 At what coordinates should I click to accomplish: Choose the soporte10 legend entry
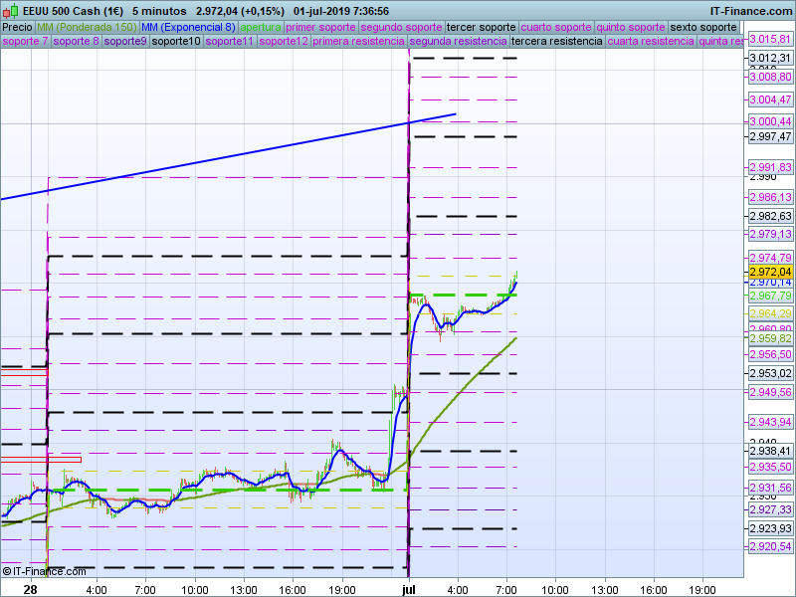click(x=176, y=42)
